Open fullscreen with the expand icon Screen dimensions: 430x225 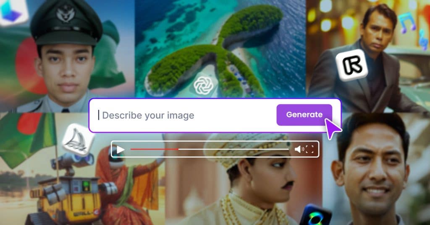pyautogui.click(x=309, y=149)
